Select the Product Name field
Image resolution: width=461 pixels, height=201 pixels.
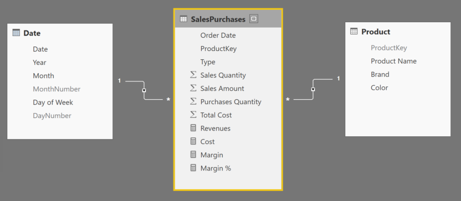coord(393,61)
